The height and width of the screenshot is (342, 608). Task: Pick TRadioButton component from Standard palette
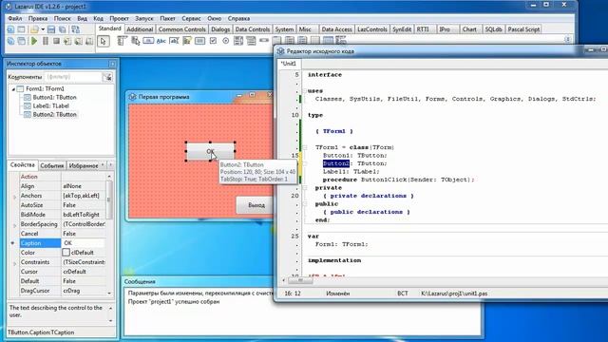point(226,40)
